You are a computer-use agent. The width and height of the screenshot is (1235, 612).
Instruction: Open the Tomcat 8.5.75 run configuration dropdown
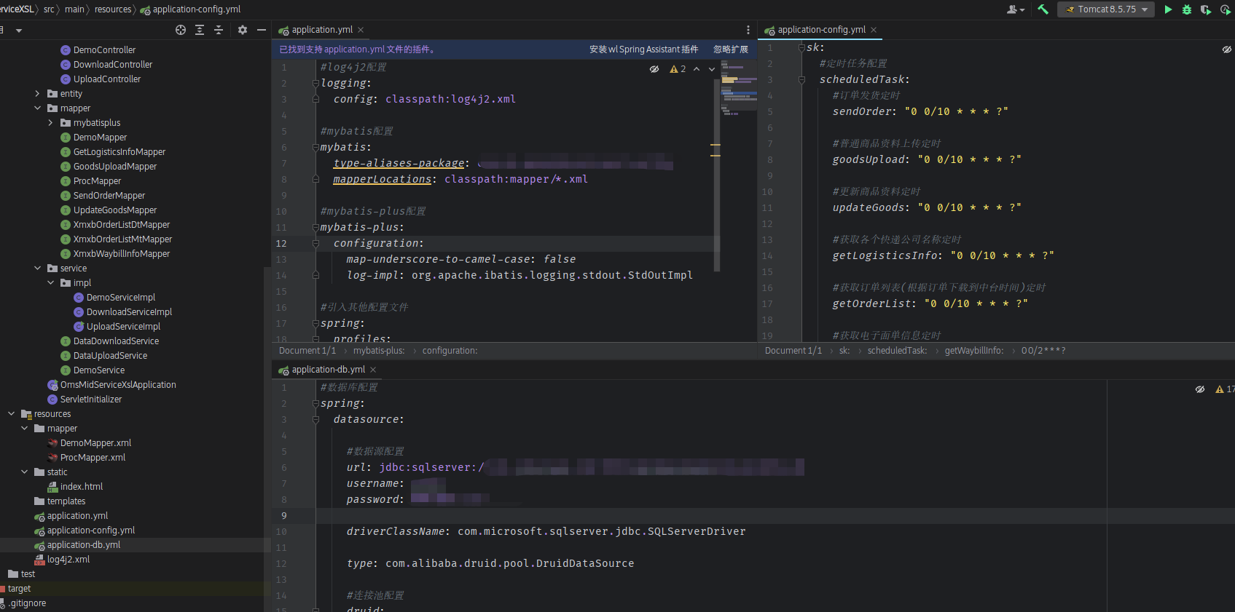[x=1106, y=9]
